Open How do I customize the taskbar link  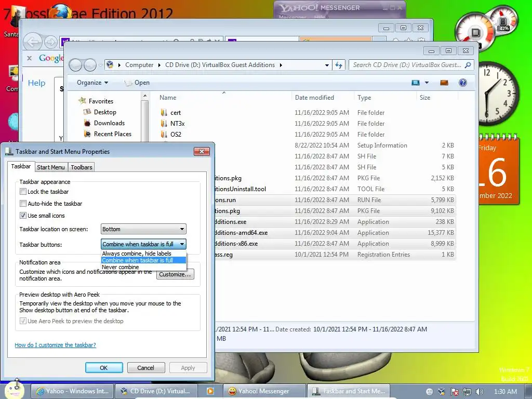[55, 345]
